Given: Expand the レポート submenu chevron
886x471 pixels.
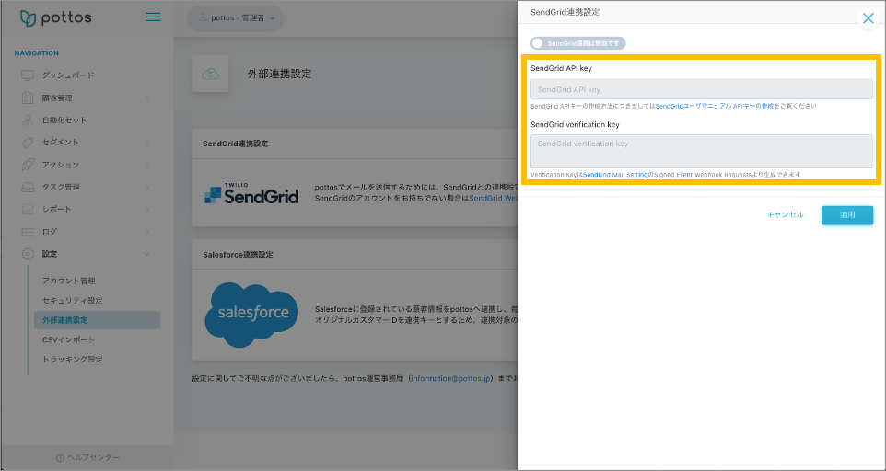Looking at the screenshot, I should point(147,209).
